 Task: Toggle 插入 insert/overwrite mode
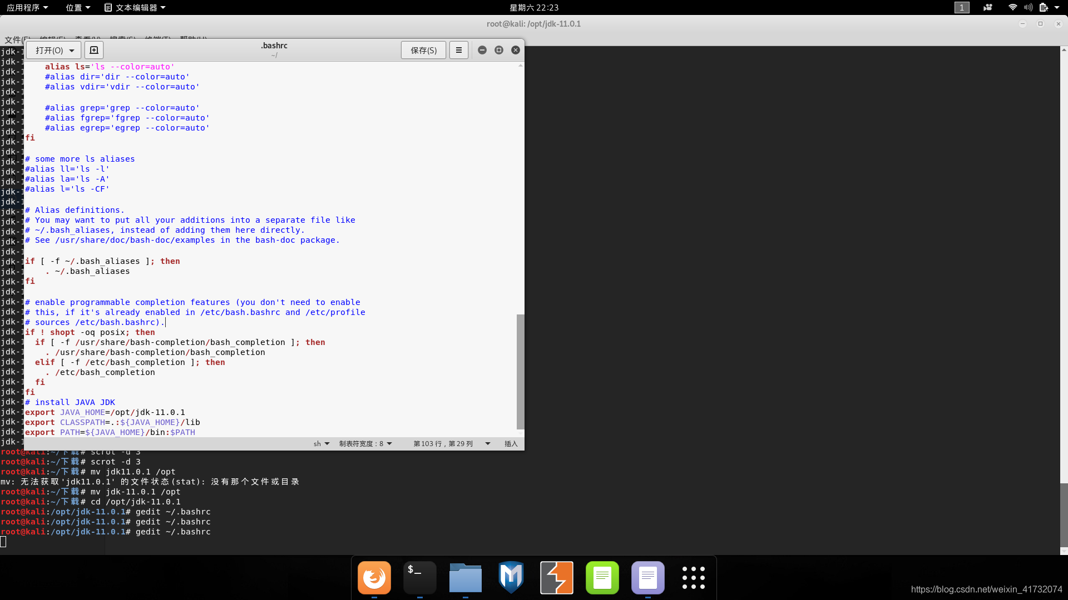[511, 443]
